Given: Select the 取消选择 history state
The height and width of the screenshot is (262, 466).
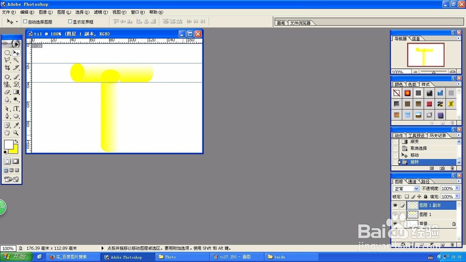Looking at the screenshot, I should [418, 148].
